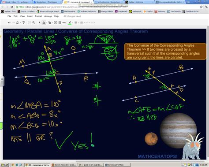
Task: Expand the Line tool dropdown arrow
Action: point(47,23)
